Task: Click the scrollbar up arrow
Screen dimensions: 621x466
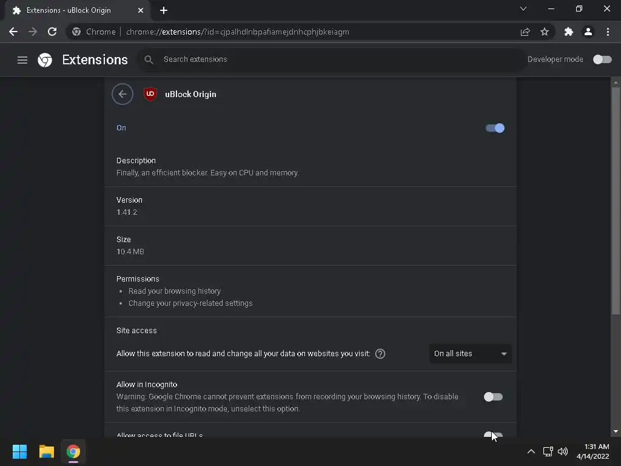Action: click(x=616, y=83)
